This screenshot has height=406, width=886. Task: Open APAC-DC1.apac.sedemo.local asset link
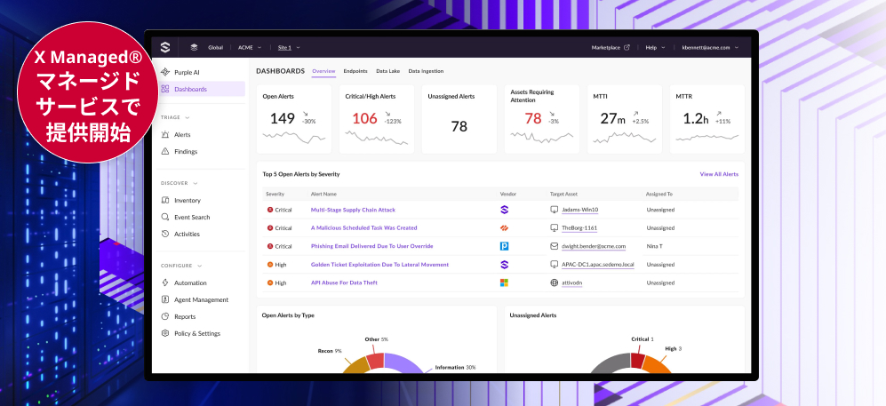(598, 264)
